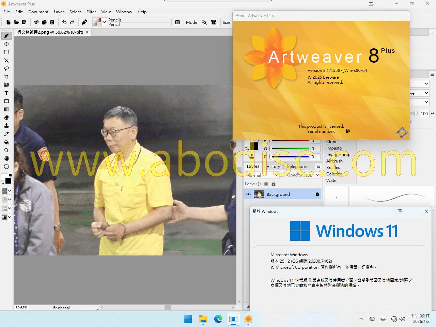
Task: Expand the layer Opacity dropdown
Action: tap(317, 175)
